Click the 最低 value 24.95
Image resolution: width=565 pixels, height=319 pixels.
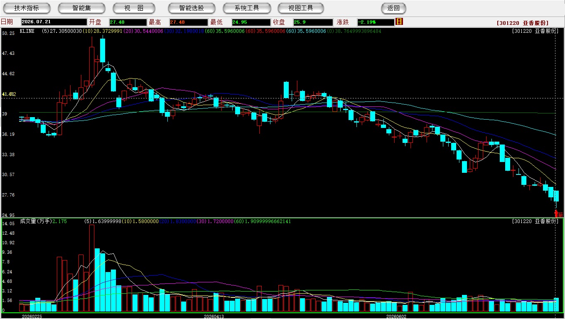(251, 22)
